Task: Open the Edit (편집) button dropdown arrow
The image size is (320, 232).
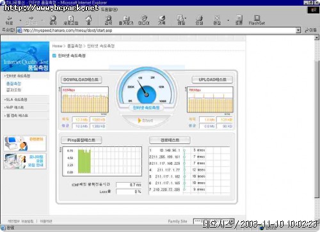Action: point(228,20)
